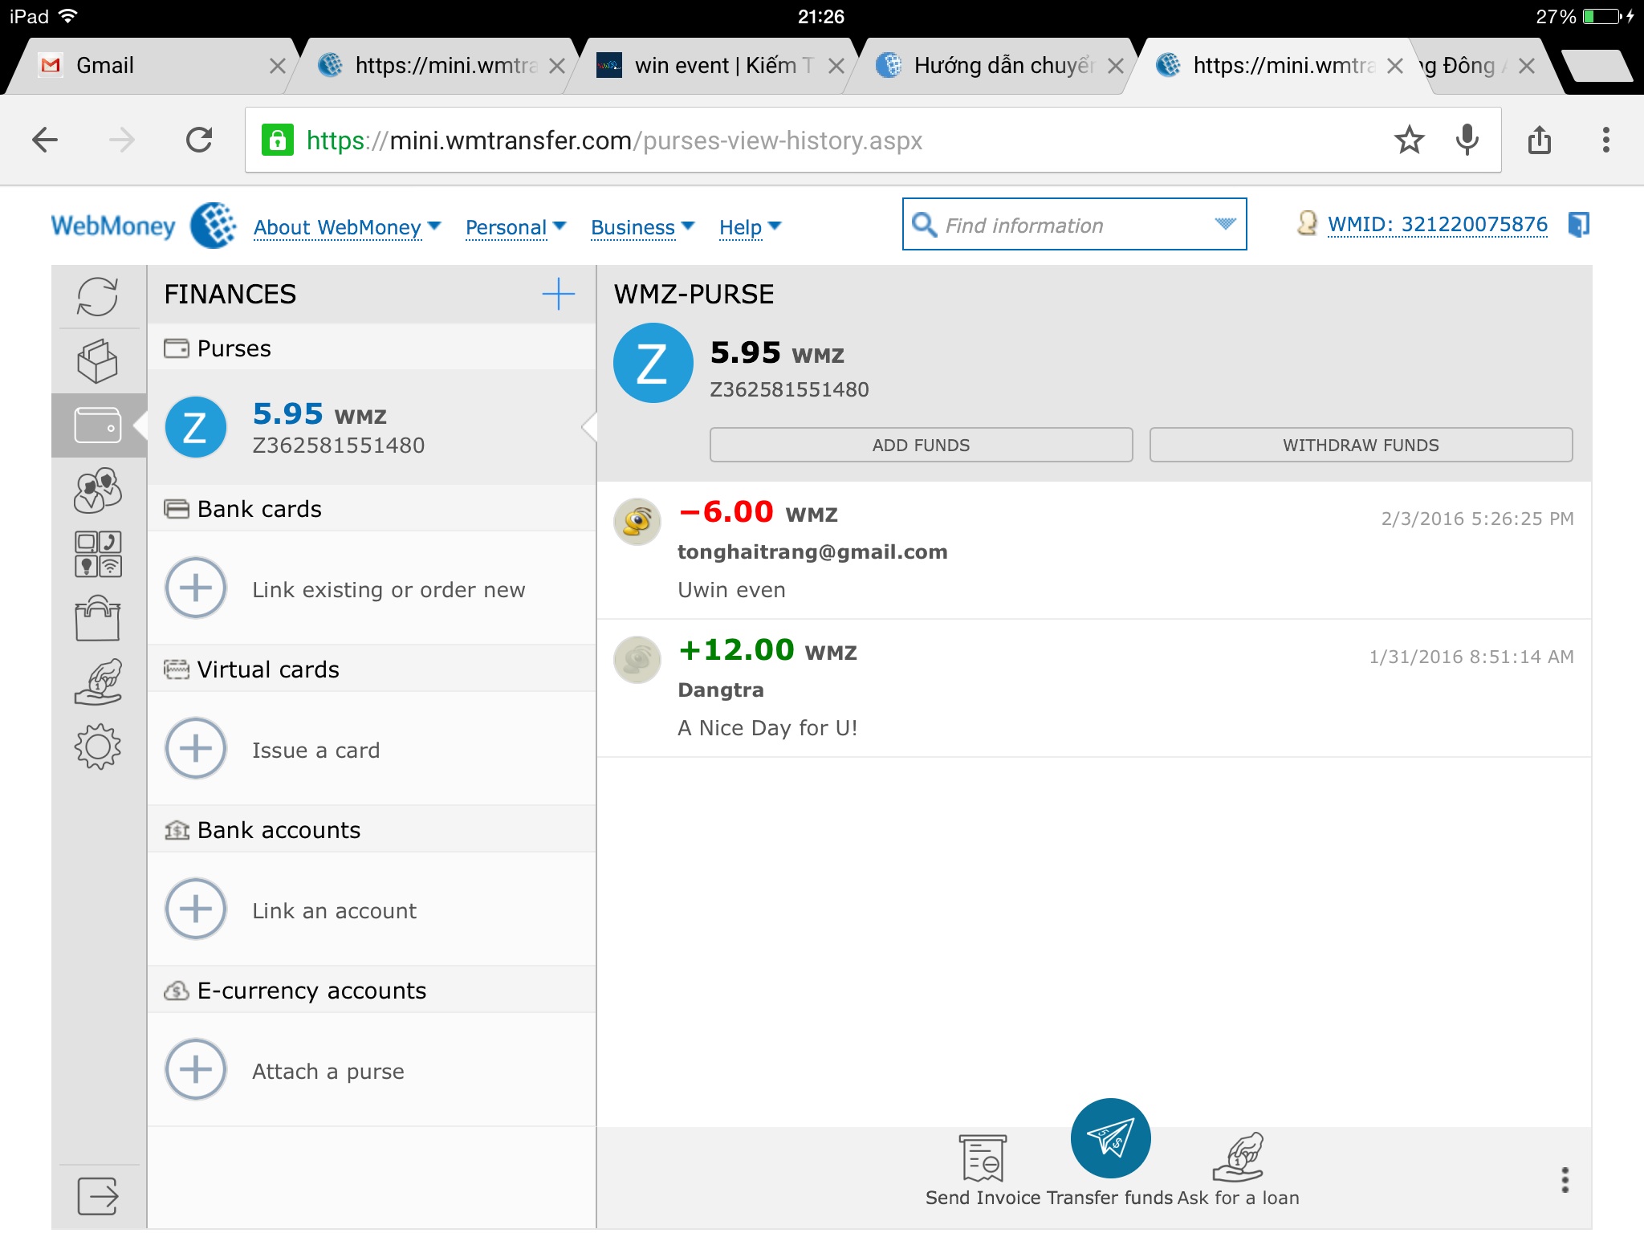Click the plus circle for Issue a card
This screenshot has height=1233, width=1644.
[196, 748]
